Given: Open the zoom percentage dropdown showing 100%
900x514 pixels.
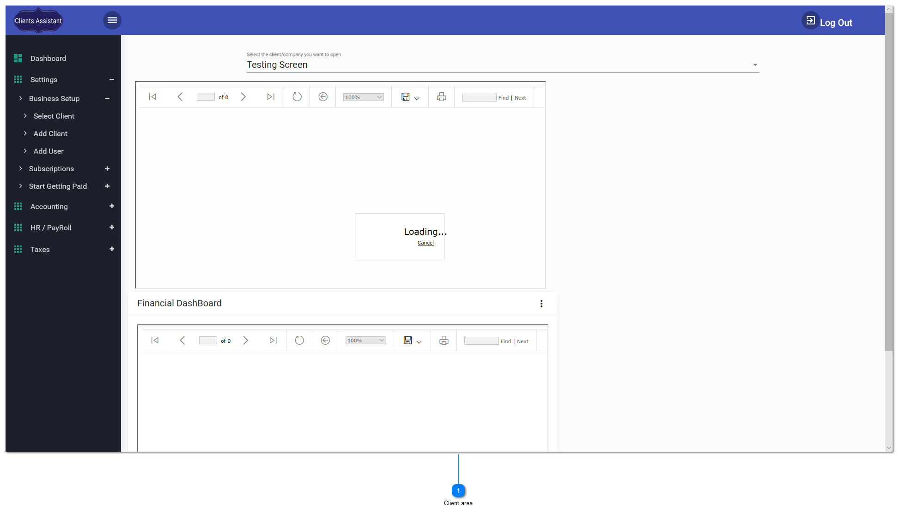Looking at the screenshot, I should point(363,97).
